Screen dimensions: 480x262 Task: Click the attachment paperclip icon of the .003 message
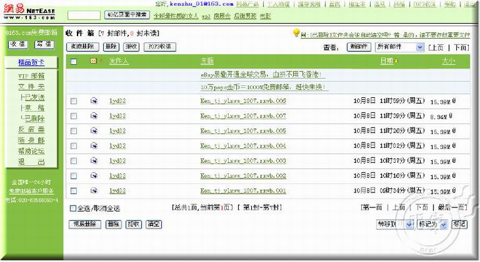[x=454, y=161]
